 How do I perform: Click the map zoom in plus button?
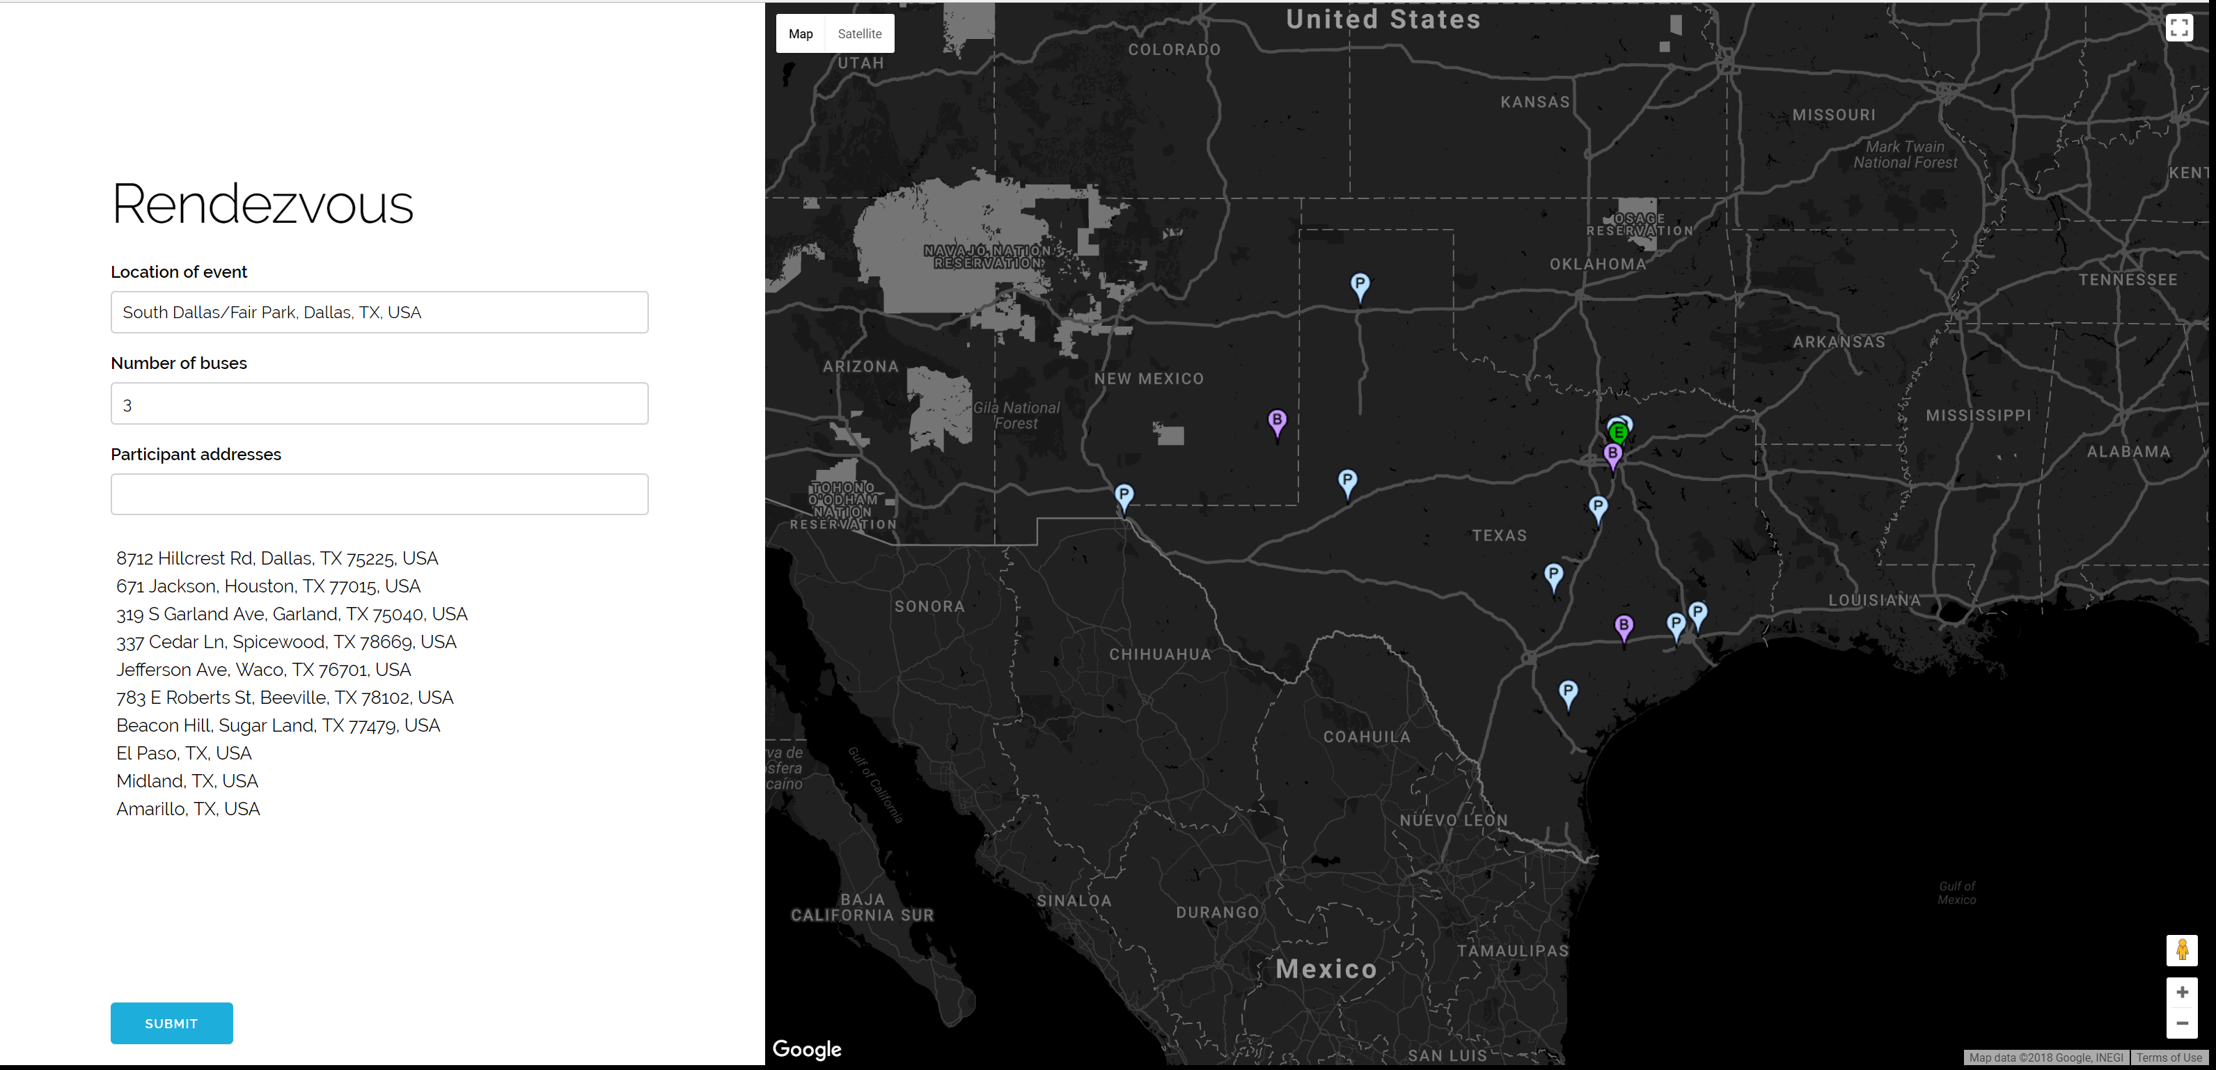[x=2182, y=993]
